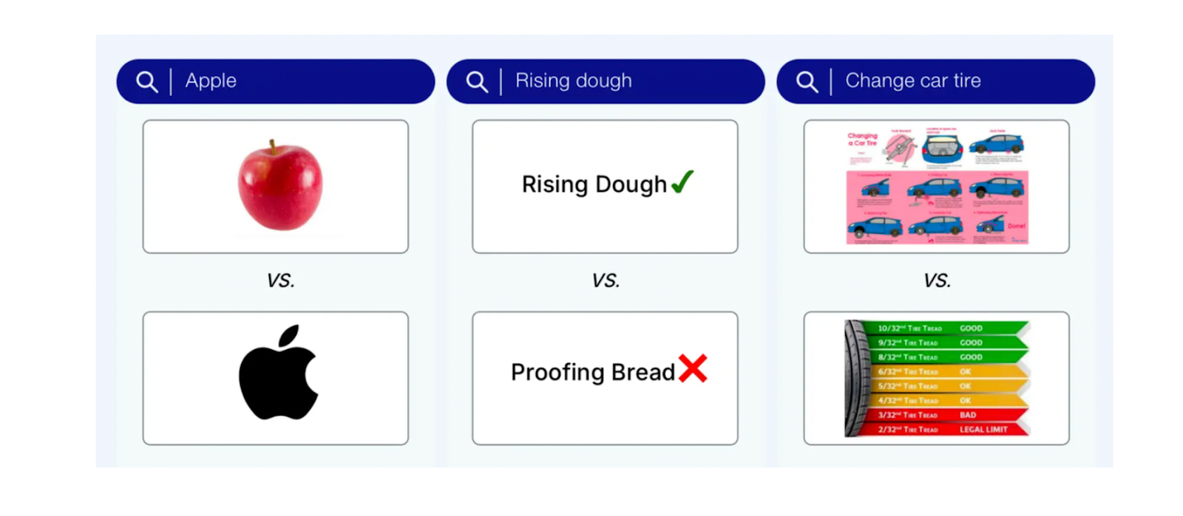Click the VS label under the red apple
The height and width of the screenshot is (516, 1183).
280,281
